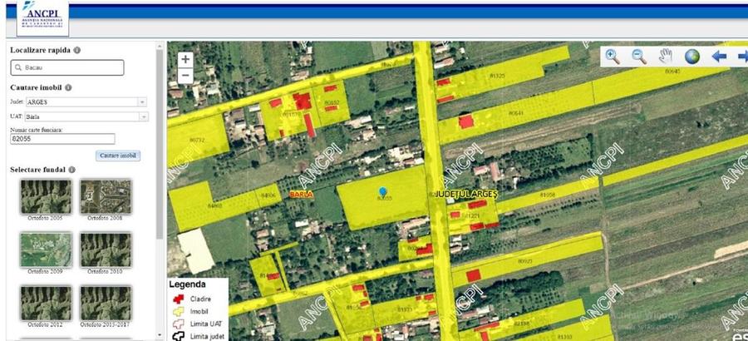Image resolution: width=748 pixels, height=341 pixels.
Task: Open info icon beside Selectare fundal
Action: (x=71, y=170)
